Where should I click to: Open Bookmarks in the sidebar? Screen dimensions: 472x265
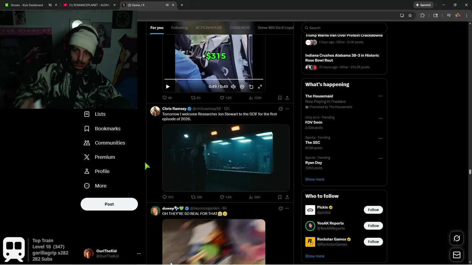coord(103,128)
